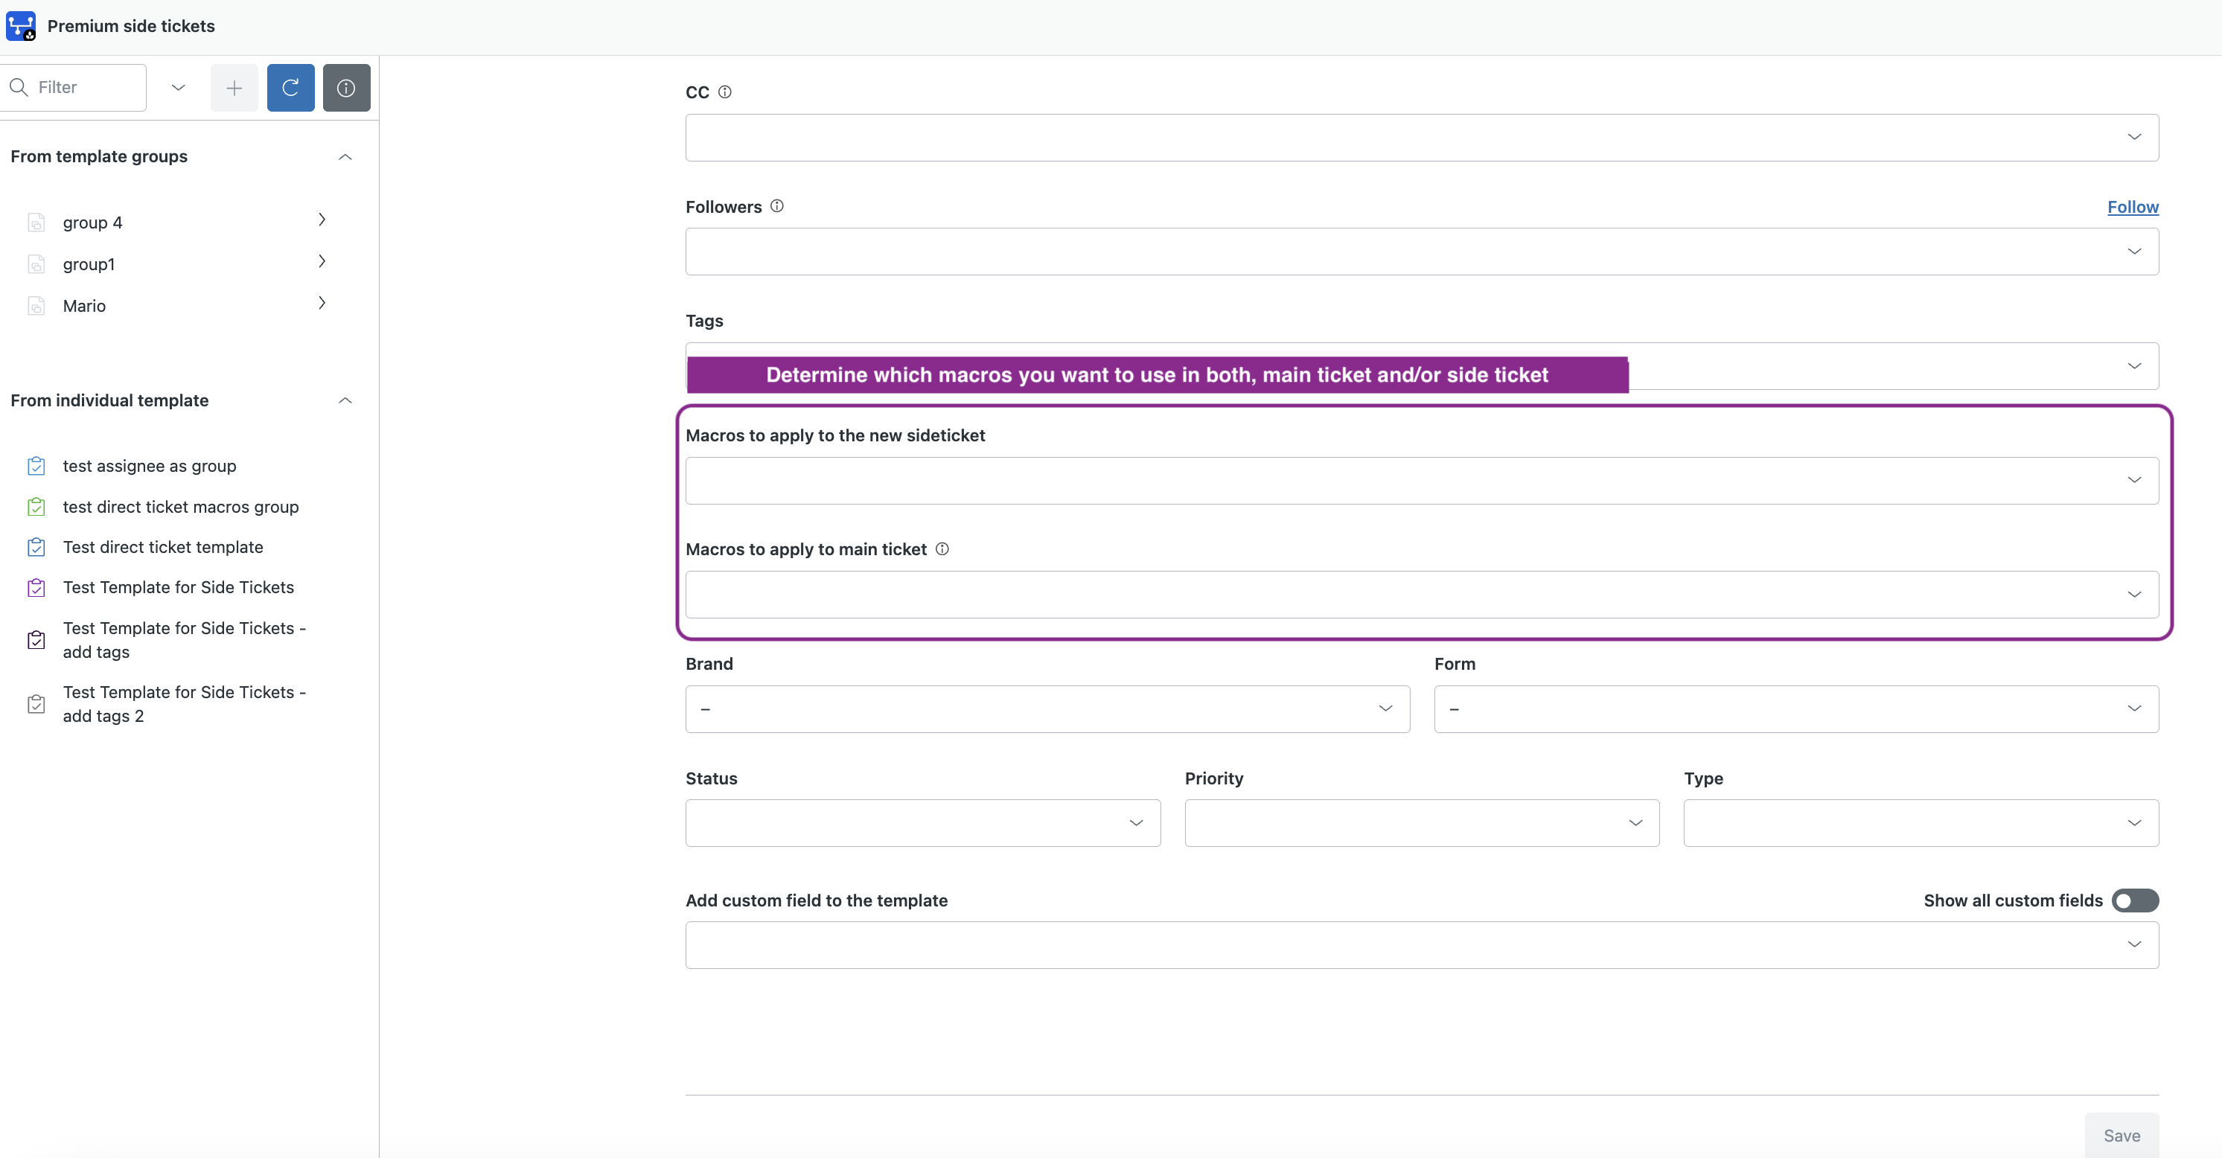Open template test direct ticket macros group

(x=180, y=506)
